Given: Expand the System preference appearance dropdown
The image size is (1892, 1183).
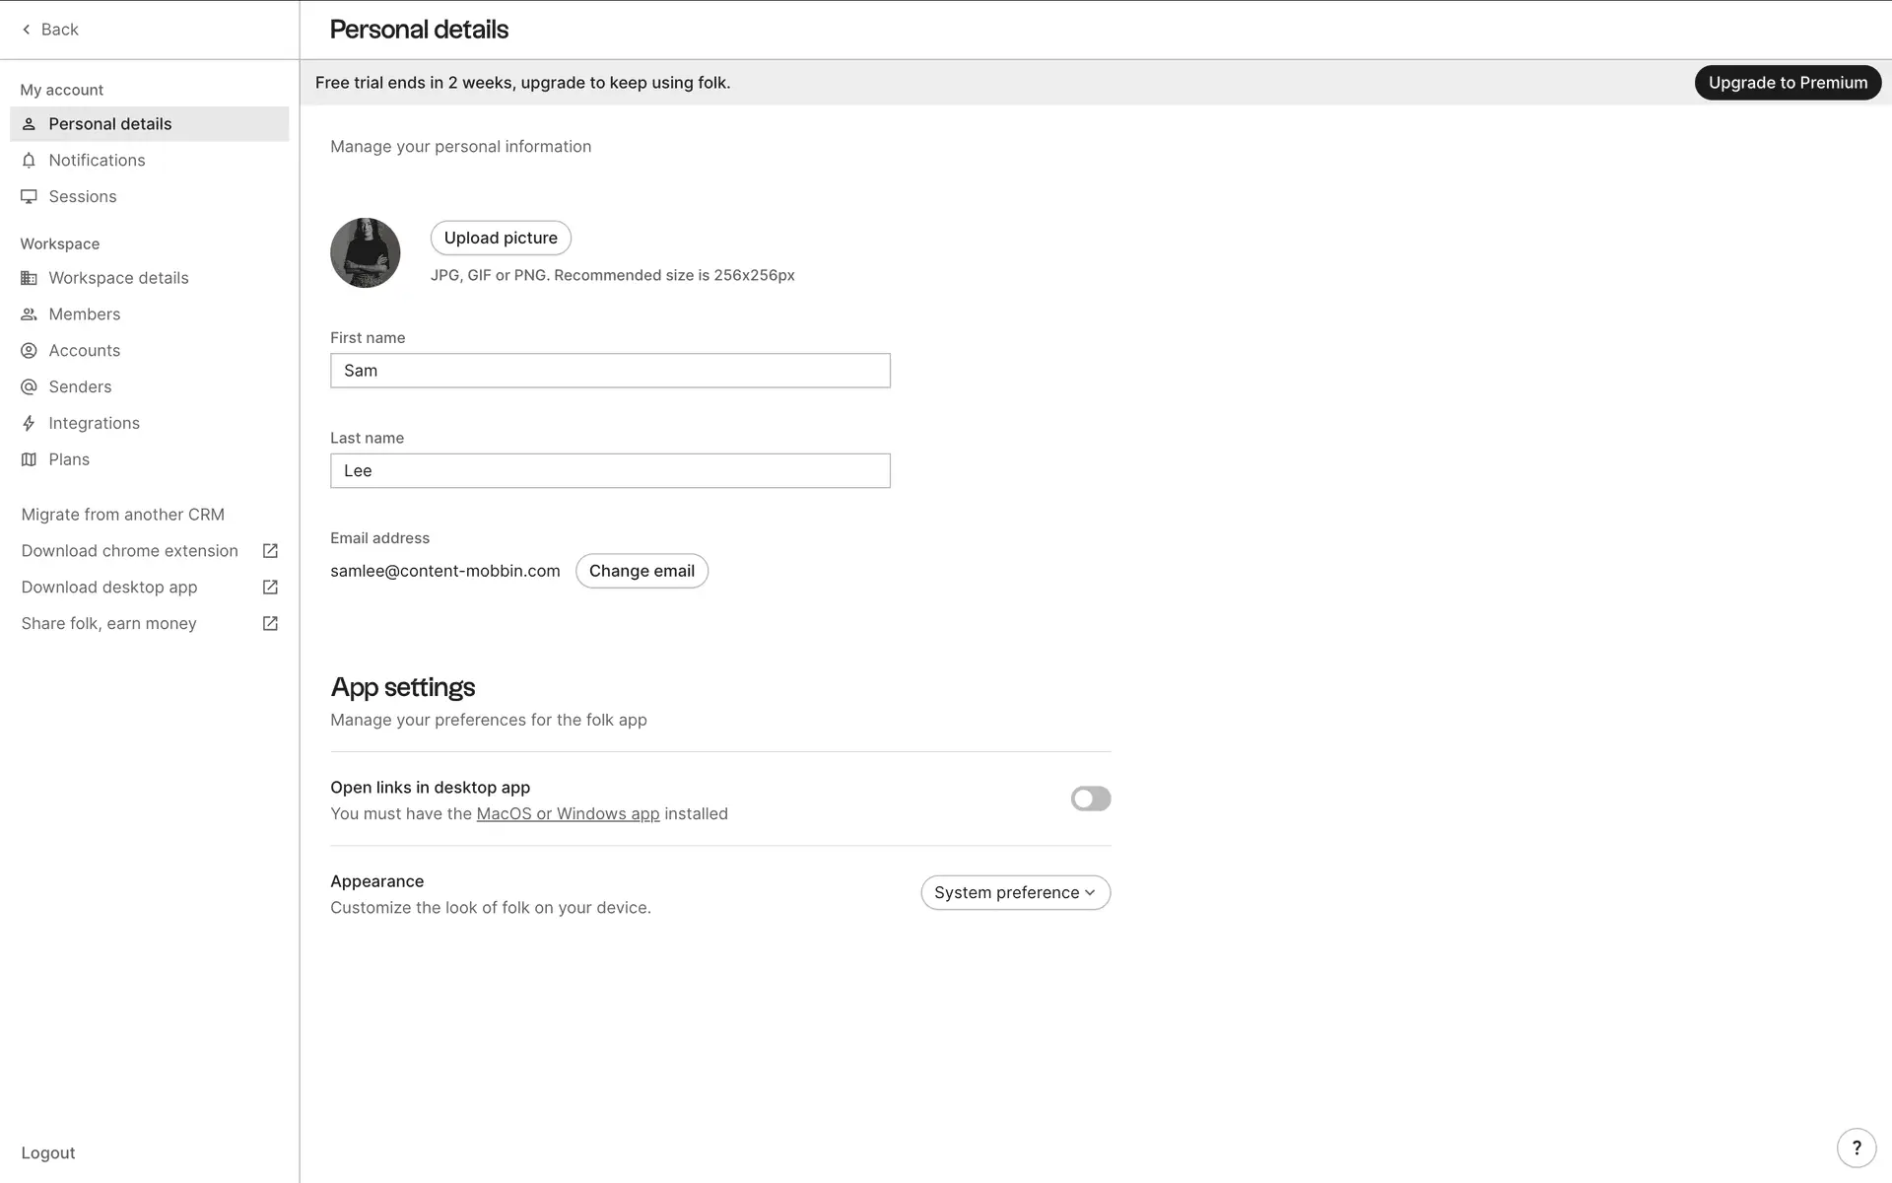Looking at the screenshot, I should tap(1015, 892).
